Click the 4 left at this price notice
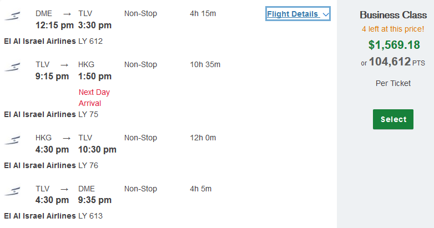Screen dimensions: 434x228 point(393,29)
